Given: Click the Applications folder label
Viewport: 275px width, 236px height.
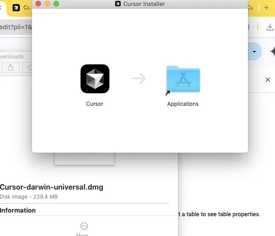Looking at the screenshot, I should point(183,104).
